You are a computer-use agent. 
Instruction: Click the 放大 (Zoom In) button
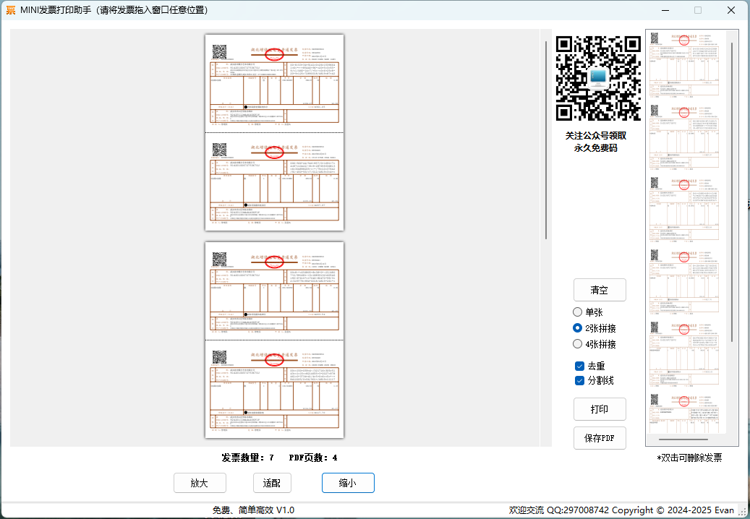(x=200, y=482)
